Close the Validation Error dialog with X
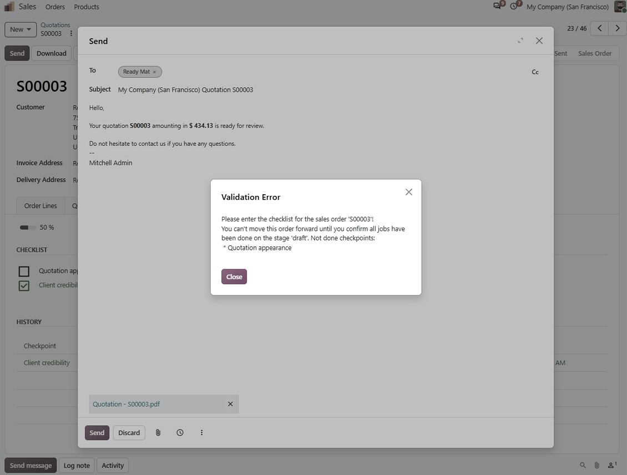Viewport: 627px width, 475px height. [x=409, y=192]
